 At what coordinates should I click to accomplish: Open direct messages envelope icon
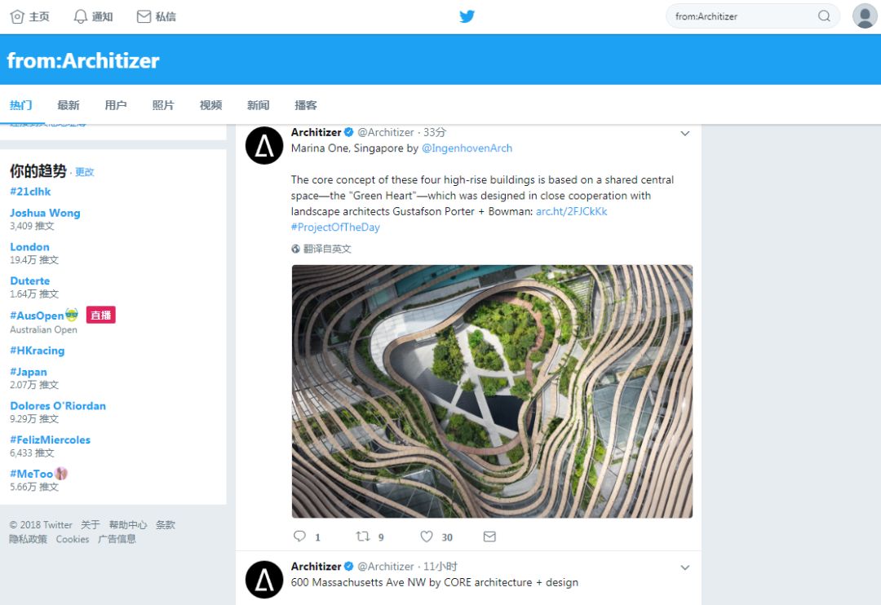[144, 16]
